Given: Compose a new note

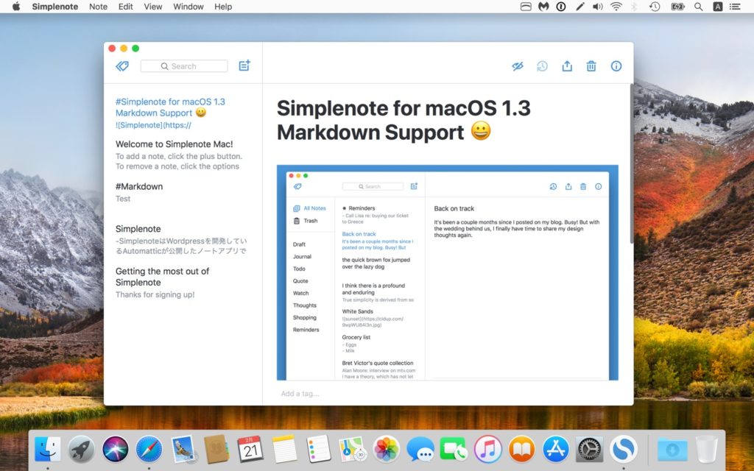Looking at the screenshot, I should [x=244, y=65].
